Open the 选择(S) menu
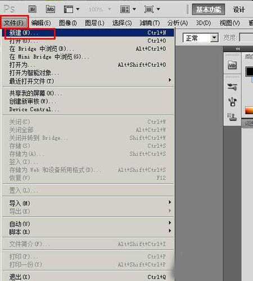 [122, 23]
